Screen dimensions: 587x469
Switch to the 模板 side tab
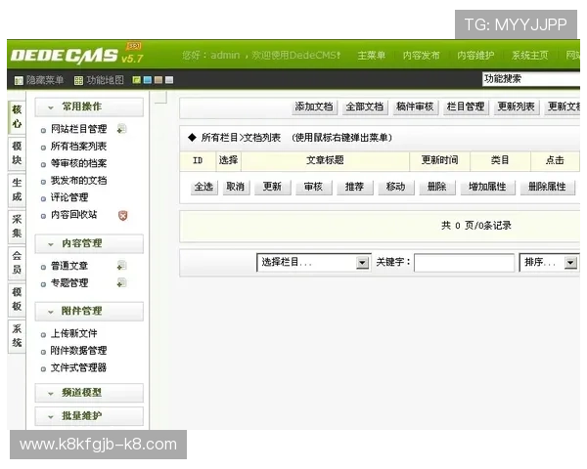[x=17, y=299]
